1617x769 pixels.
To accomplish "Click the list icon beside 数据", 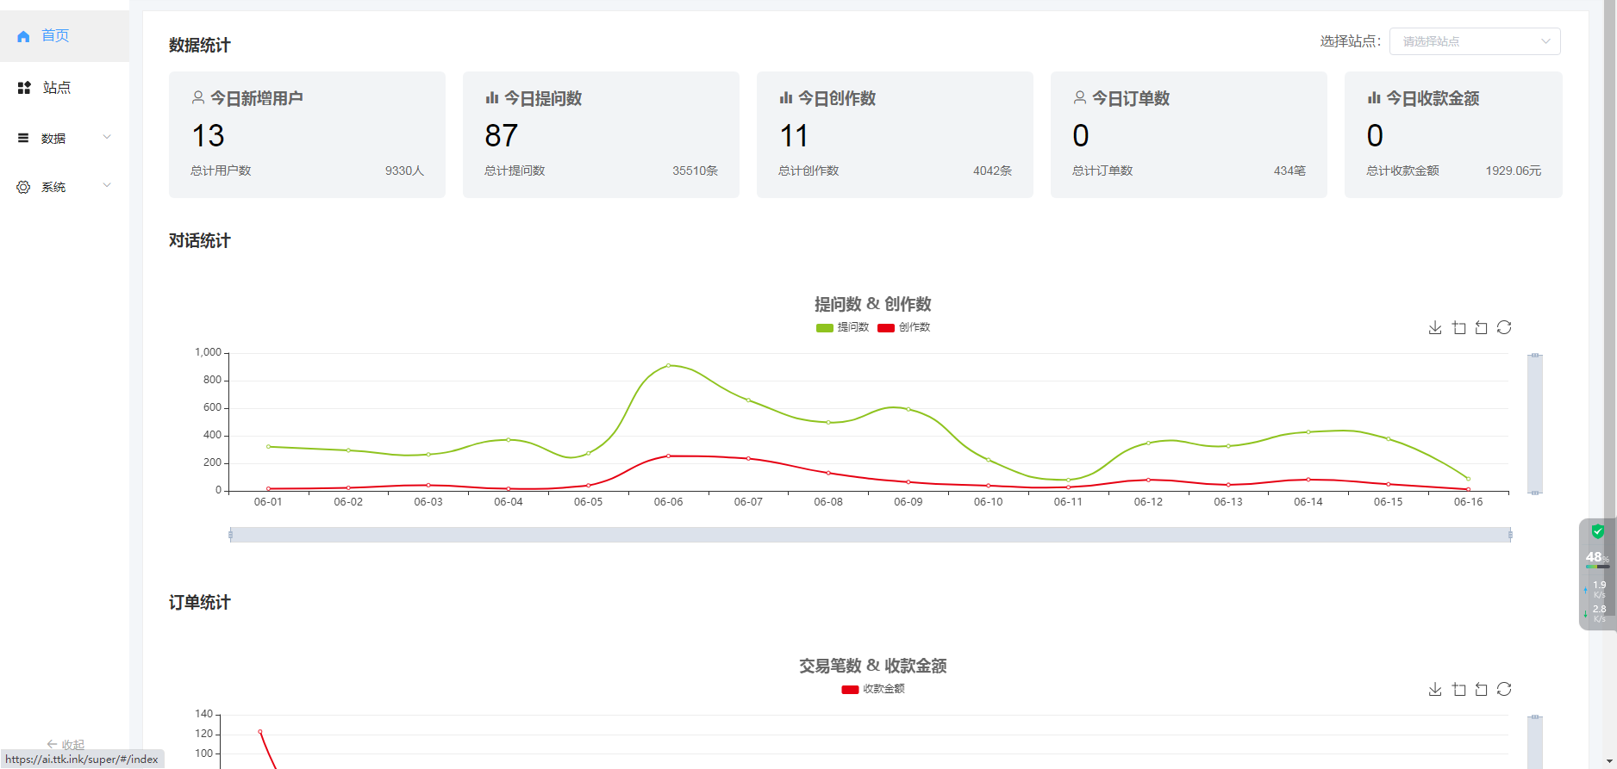I will pos(23,138).
